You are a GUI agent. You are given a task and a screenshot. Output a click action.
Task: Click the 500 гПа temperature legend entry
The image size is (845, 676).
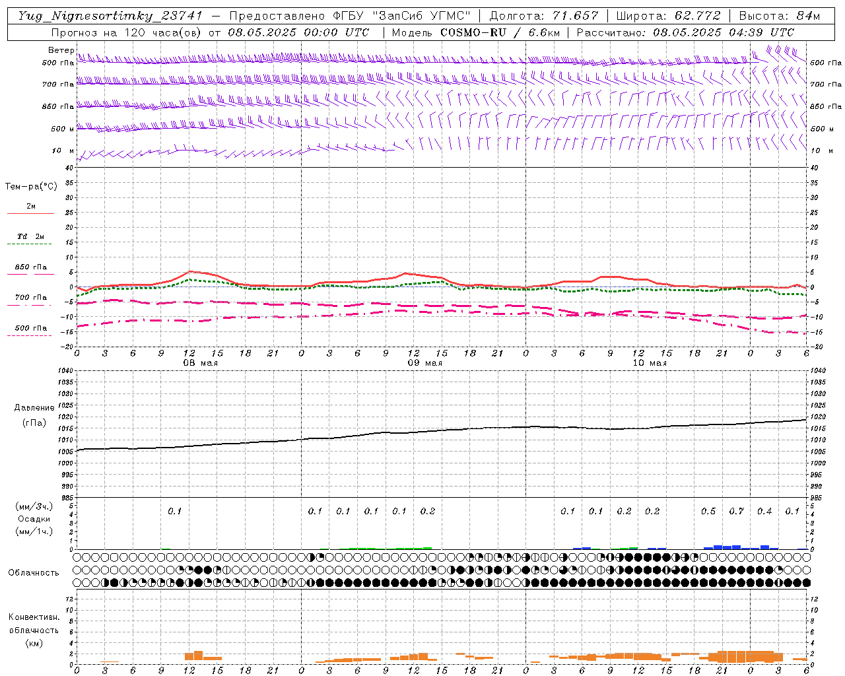tap(31, 327)
